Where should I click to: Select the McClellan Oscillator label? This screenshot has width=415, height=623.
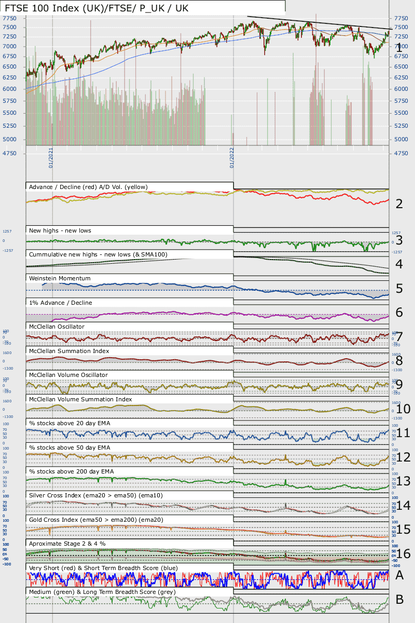57,327
